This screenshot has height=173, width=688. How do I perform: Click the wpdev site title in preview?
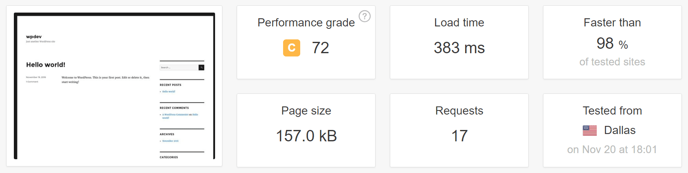[x=34, y=37]
